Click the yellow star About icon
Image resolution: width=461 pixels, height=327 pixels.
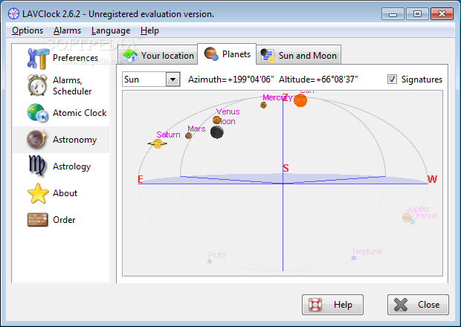tap(38, 193)
